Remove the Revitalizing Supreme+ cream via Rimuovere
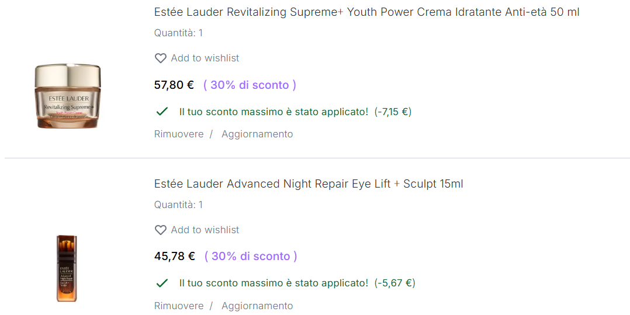 179,134
